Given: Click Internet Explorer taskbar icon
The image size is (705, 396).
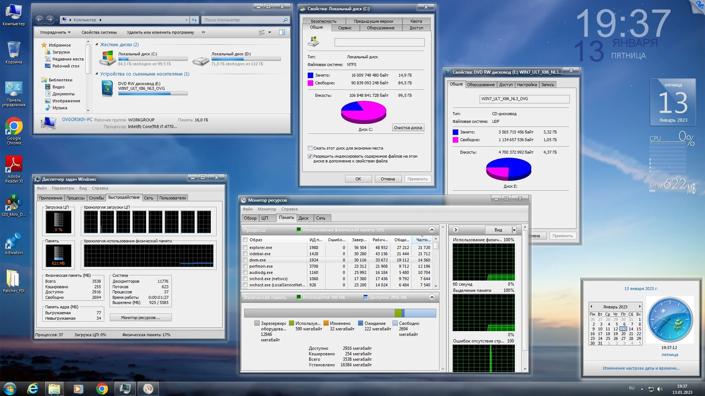Looking at the screenshot, I should point(33,389).
